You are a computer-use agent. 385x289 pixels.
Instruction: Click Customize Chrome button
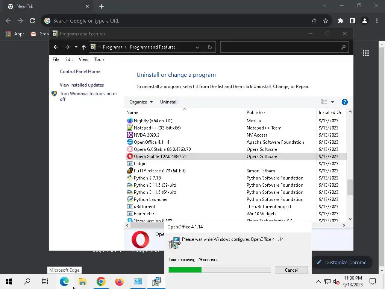(342, 262)
